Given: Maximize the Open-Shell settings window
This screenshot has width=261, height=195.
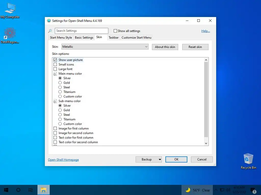Looking at the screenshot, I should tap(199, 21).
